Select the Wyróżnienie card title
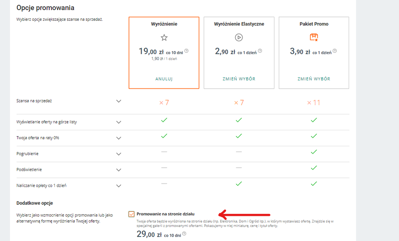 coord(164,24)
